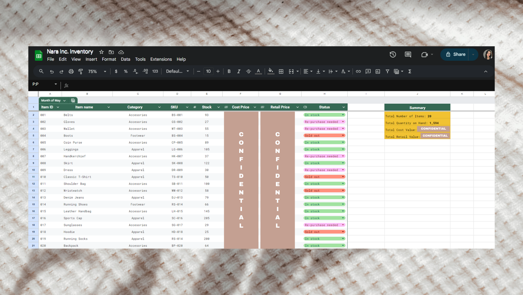
Task: Open Category column dropdown
Action: pos(159,107)
